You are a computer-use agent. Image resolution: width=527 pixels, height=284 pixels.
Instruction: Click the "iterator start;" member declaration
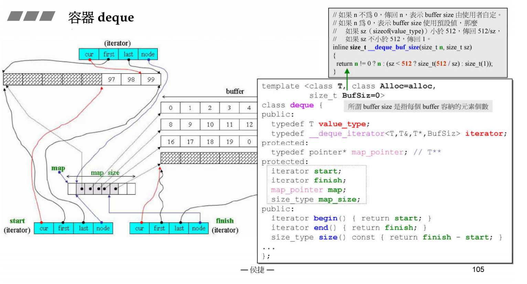coord(306,171)
